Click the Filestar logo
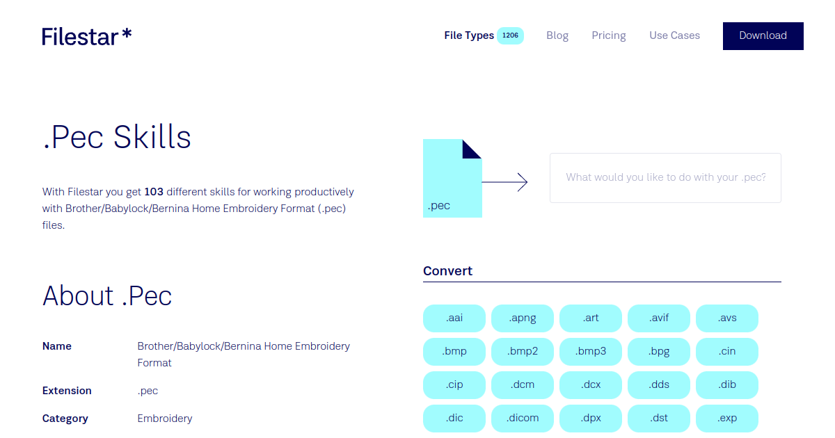 (86, 36)
